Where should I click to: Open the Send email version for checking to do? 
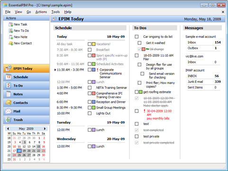tap(162, 75)
